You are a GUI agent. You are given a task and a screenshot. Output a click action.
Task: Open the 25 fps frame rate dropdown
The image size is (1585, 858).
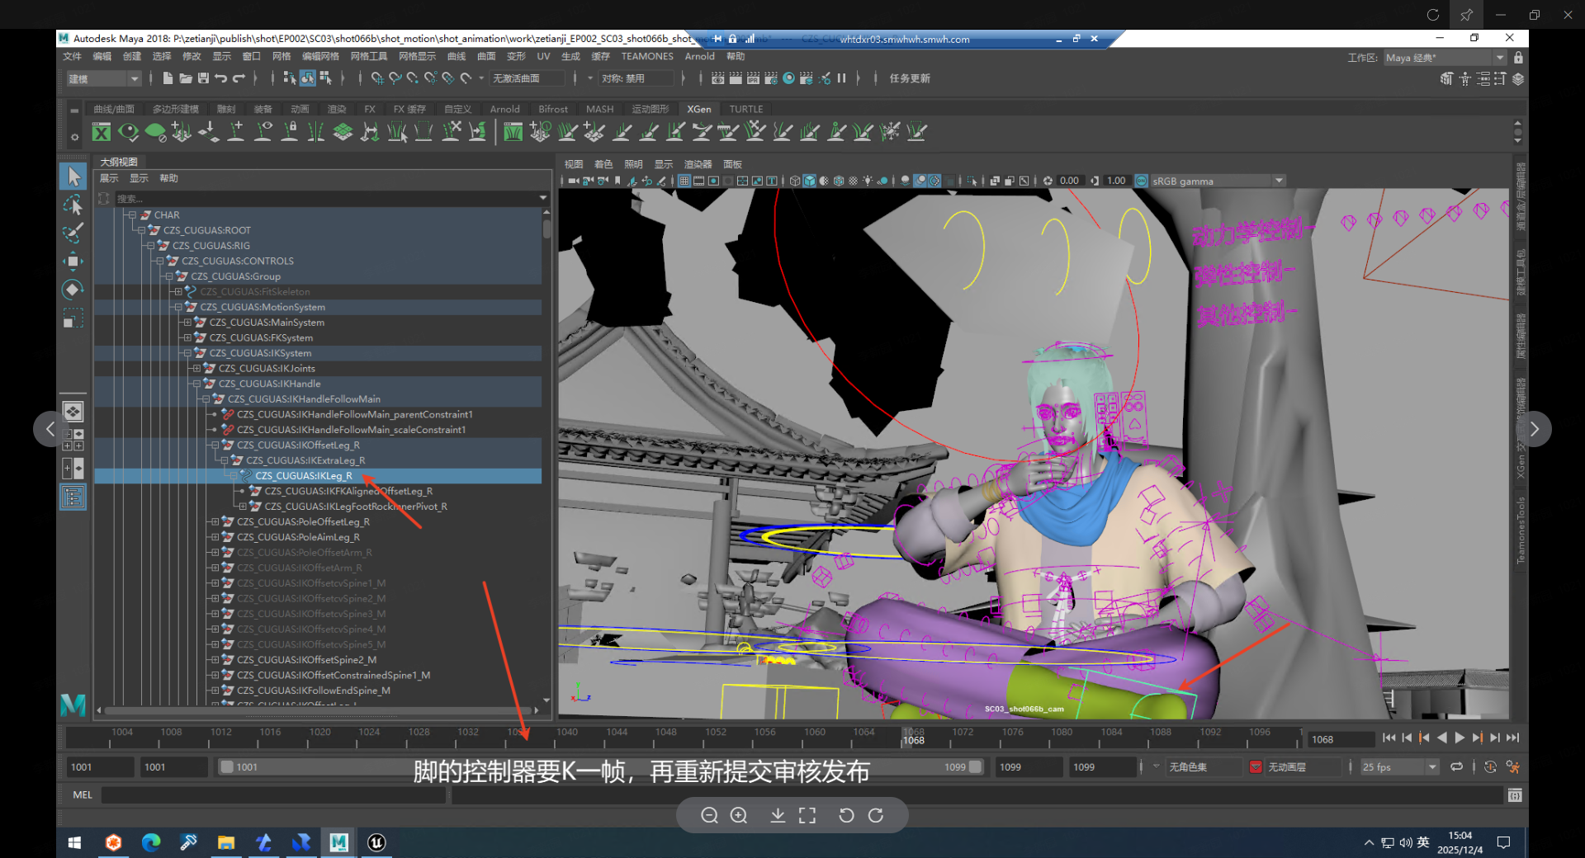(1432, 767)
